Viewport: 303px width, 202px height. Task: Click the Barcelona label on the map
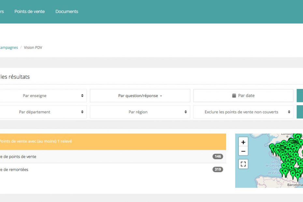coord(295,185)
